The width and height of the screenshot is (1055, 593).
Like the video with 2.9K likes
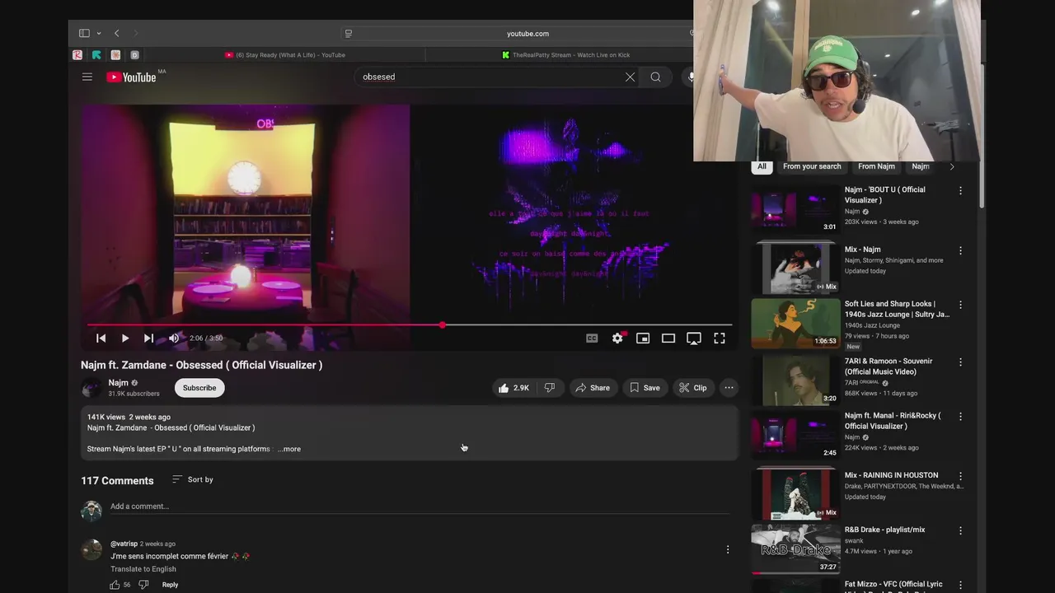[513, 388]
